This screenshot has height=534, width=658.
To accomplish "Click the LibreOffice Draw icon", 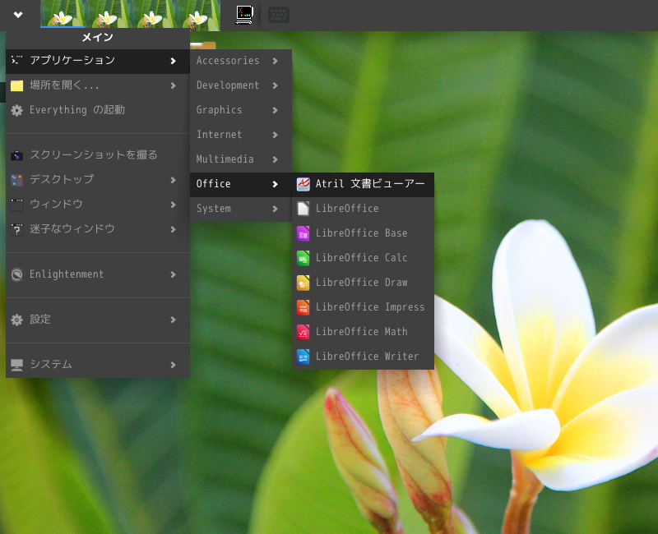I will pyautogui.click(x=304, y=283).
